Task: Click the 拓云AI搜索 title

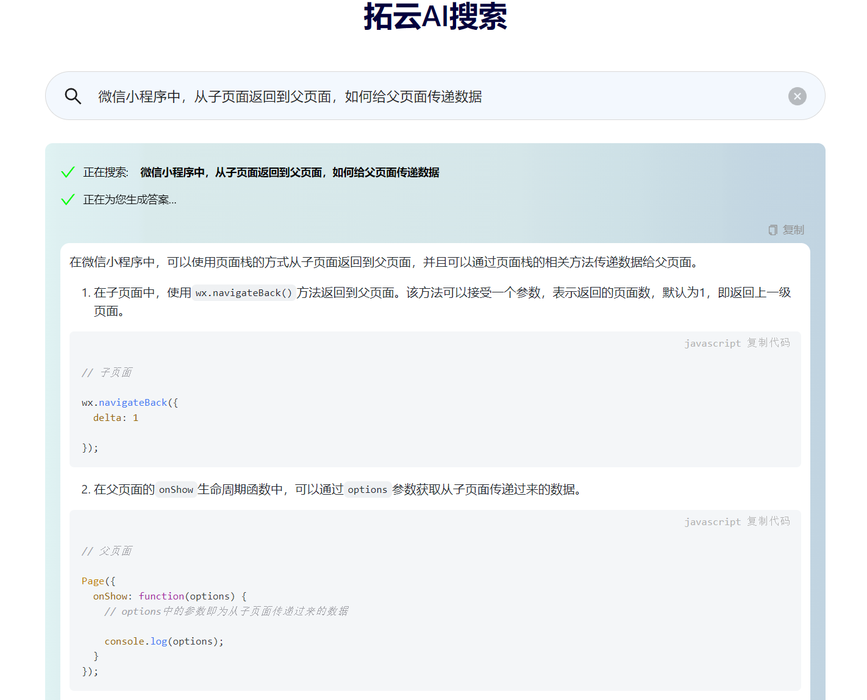Action: (x=435, y=16)
